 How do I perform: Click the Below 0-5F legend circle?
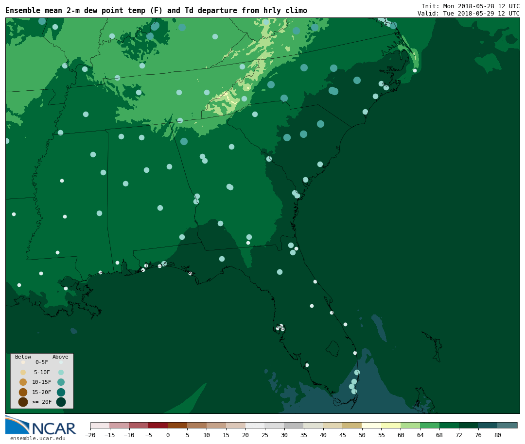(23, 362)
